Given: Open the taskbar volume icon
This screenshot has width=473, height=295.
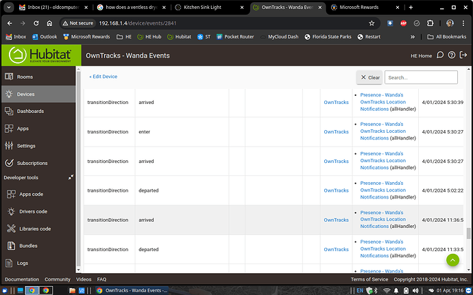Looking at the screenshot, I should click(415, 290).
